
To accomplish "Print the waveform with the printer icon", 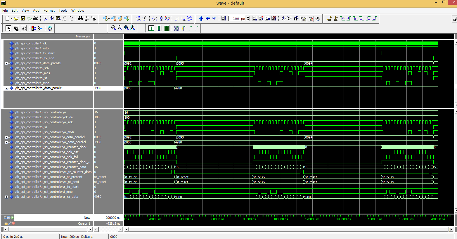I will [x=35, y=18].
